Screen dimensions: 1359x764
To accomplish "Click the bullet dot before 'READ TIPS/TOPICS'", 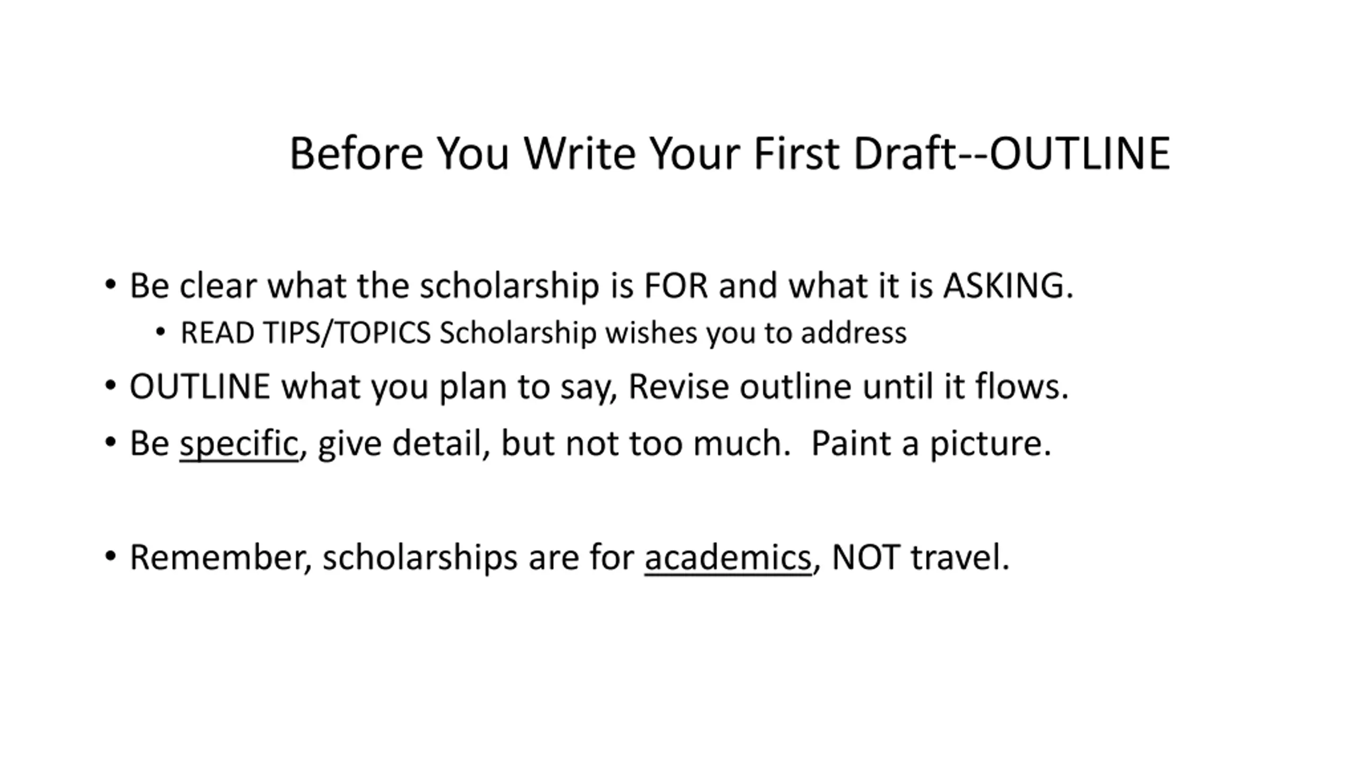I will point(160,333).
